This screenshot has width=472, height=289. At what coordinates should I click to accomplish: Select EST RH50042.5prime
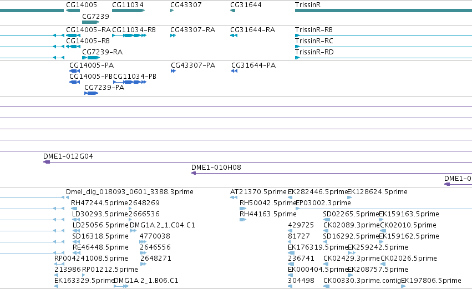(x=267, y=203)
